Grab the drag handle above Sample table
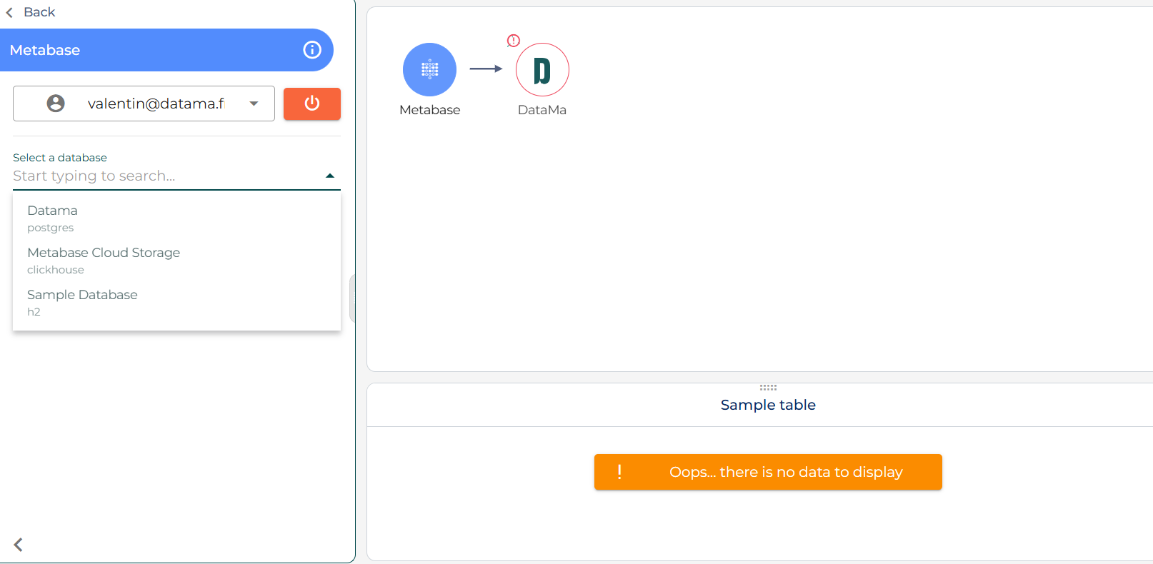This screenshot has height=564, width=1153. point(768,388)
